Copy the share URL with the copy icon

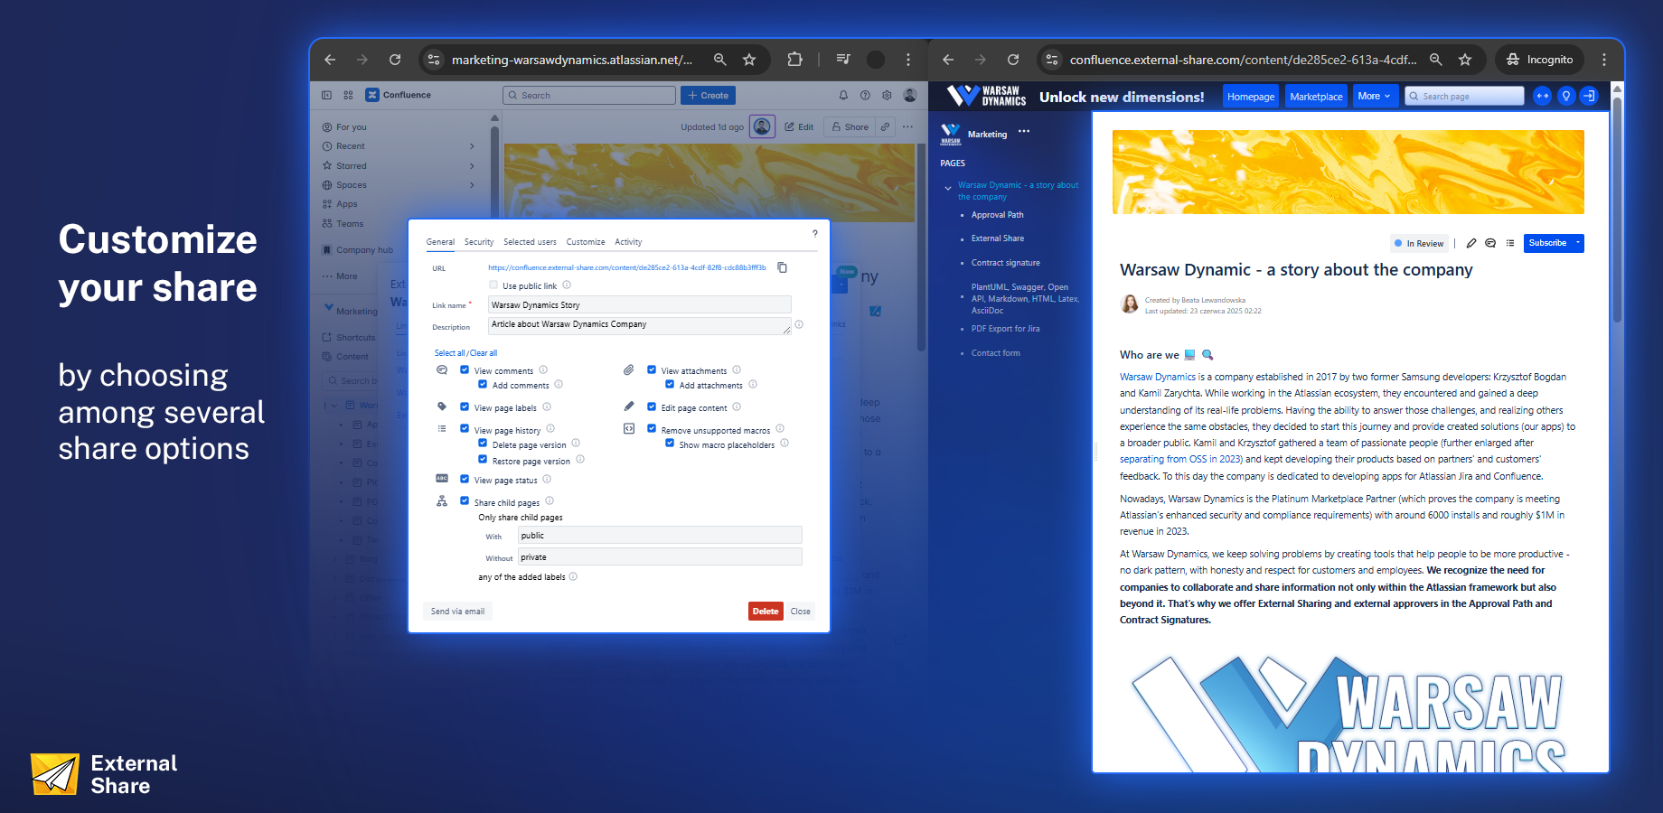pyautogui.click(x=783, y=267)
